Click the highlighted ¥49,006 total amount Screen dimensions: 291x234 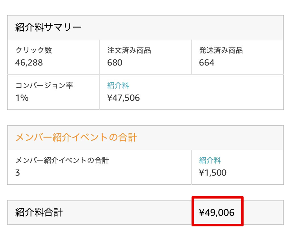click(217, 212)
